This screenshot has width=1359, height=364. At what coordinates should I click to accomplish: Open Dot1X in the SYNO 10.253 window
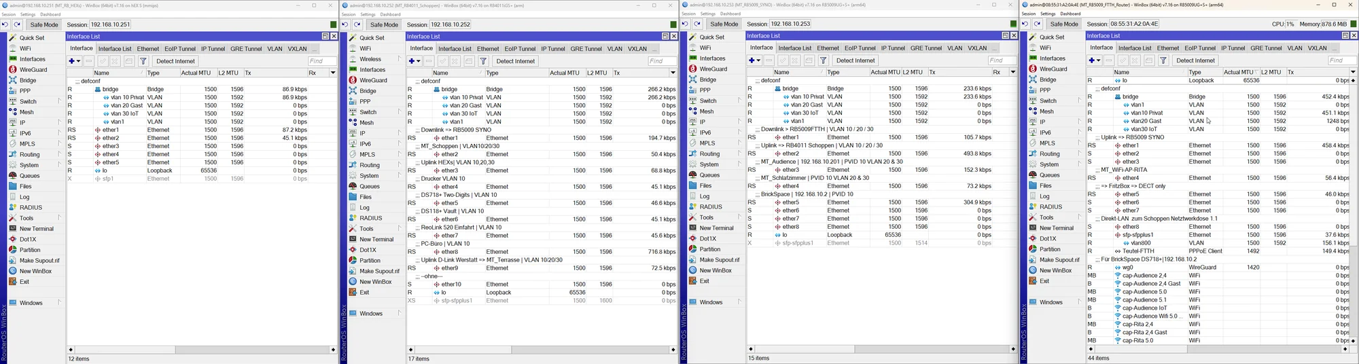(x=707, y=239)
